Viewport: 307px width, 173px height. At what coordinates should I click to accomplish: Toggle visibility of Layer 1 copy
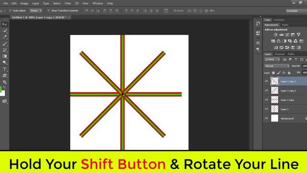click(x=266, y=99)
